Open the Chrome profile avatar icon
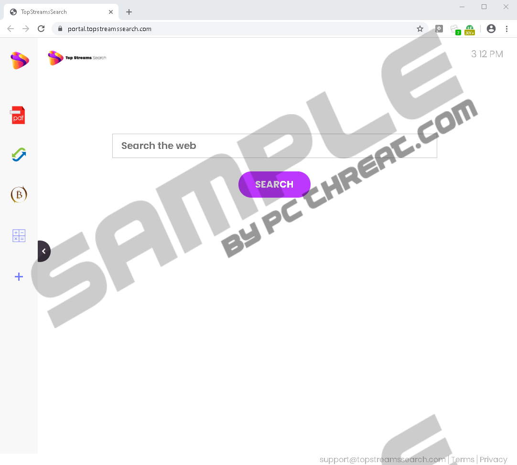 pyautogui.click(x=491, y=29)
